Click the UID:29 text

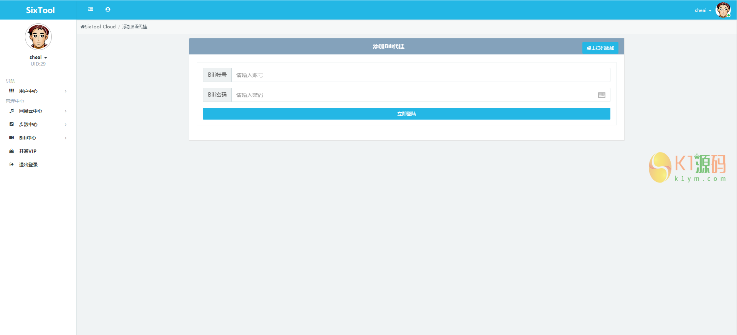pyautogui.click(x=38, y=64)
